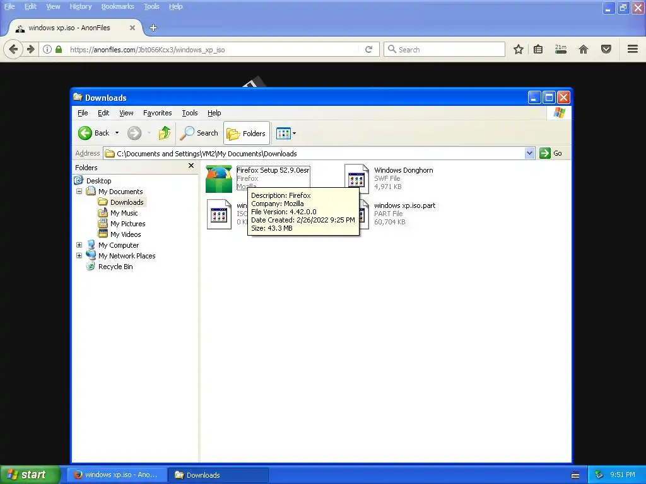Open Explorer View menu
This screenshot has width=646, height=484.
(126, 113)
